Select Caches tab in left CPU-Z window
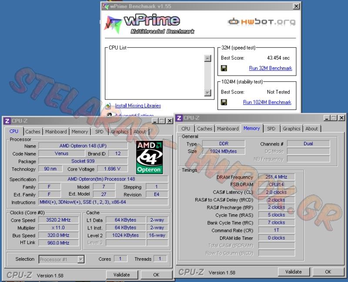The image size is (348, 282). tap(33, 132)
